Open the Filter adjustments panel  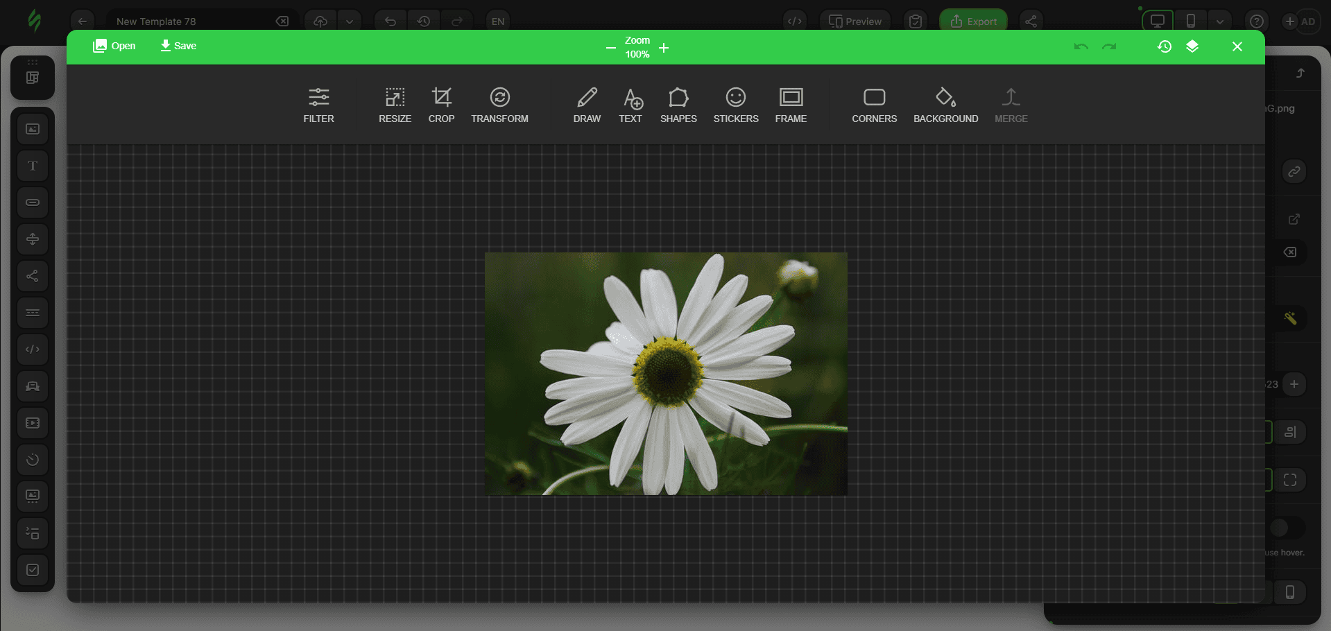click(x=318, y=104)
